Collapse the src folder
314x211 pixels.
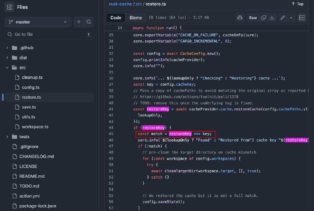click(x=7, y=68)
